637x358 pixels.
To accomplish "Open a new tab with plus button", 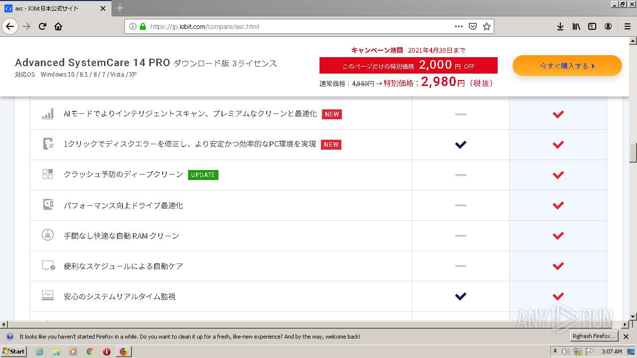I will [x=120, y=8].
